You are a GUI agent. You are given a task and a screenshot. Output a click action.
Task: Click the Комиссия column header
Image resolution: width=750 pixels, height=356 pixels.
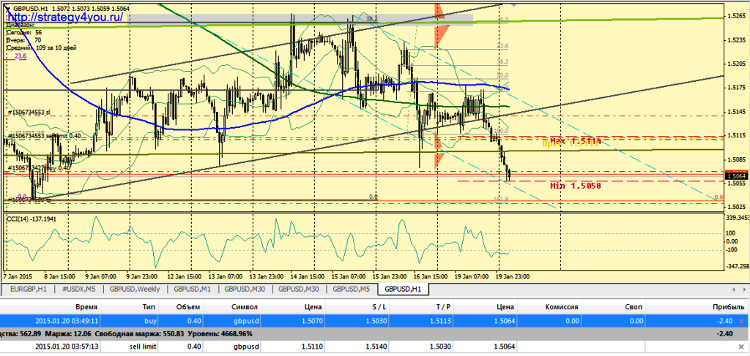pos(561,306)
